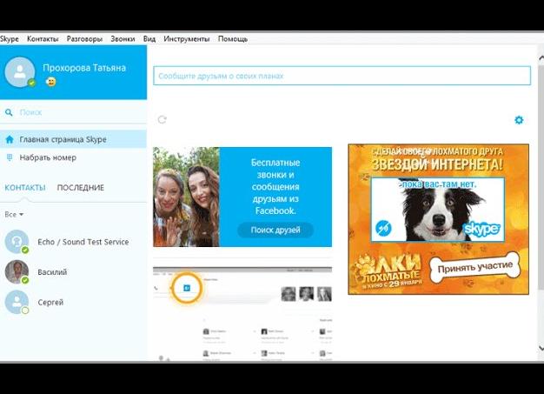Refresh the Skype home feed
This screenshot has height=394, width=544.
click(x=162, y=120)
